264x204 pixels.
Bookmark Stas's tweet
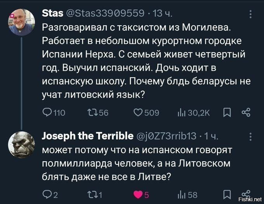228,113
